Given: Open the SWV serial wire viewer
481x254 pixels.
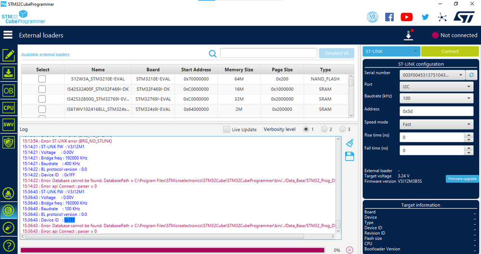Looking at the screenshot, I should 9,125.
